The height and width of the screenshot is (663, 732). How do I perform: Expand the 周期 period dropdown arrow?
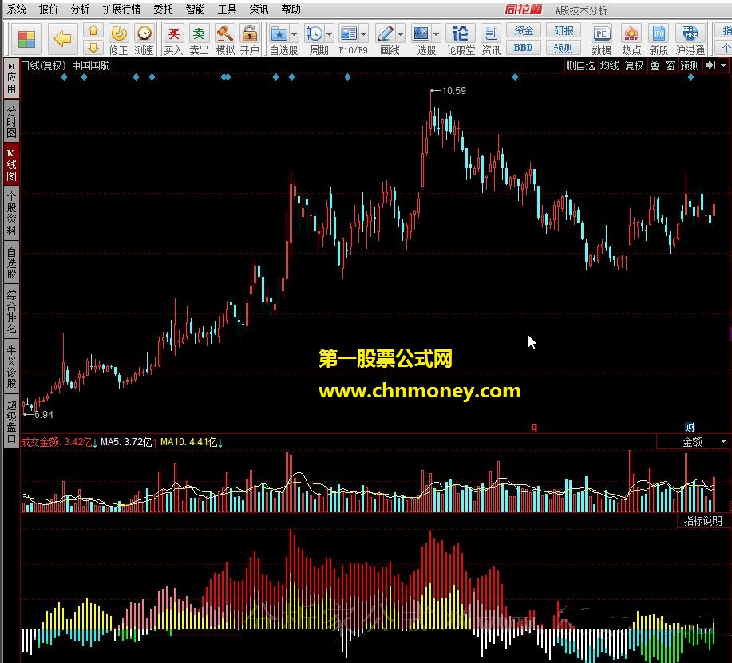pos(329,34)
